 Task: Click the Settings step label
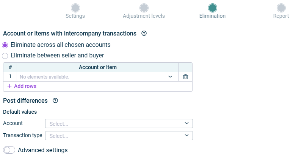[75, 16]
